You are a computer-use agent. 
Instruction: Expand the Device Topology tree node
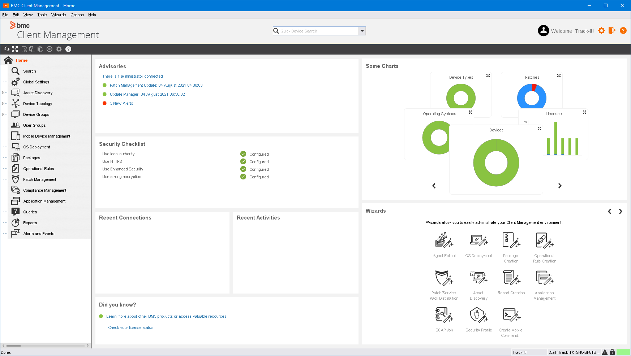tap(3, 104)
